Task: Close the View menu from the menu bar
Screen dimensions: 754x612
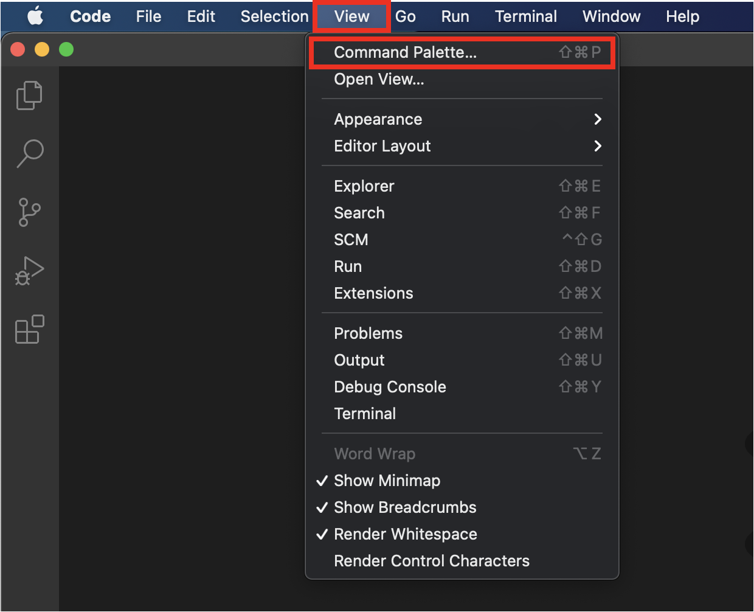Action: pos(351,16)
